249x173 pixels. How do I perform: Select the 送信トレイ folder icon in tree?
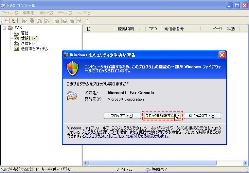pos(16,43)
